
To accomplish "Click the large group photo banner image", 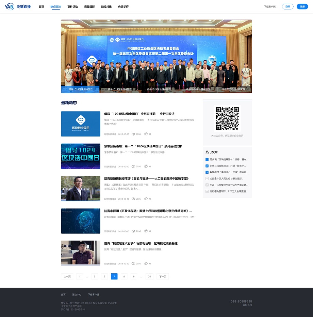I will pyautogui.click(x=156, y=56).
